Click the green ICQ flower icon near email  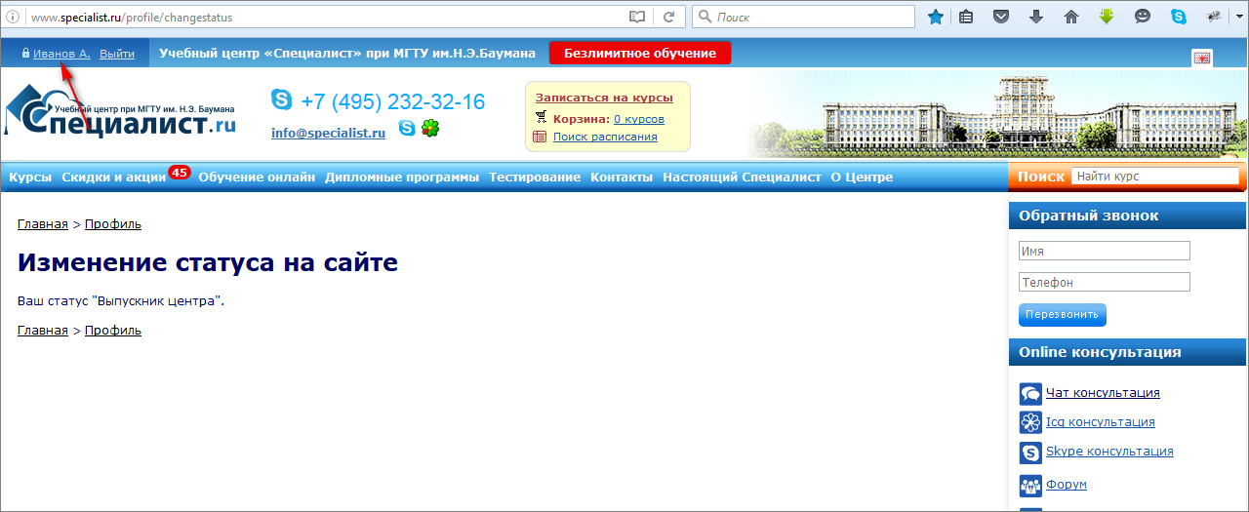[x=429, y=128]
